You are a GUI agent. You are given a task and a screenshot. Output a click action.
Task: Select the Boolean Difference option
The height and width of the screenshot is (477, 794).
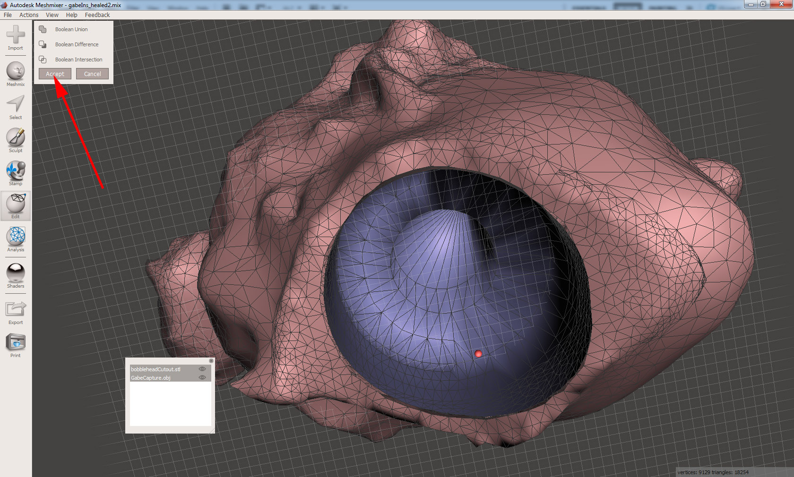pos(77,44)
